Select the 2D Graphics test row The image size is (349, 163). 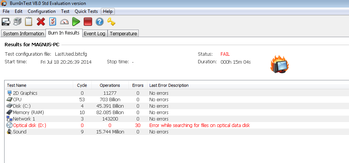177,93
